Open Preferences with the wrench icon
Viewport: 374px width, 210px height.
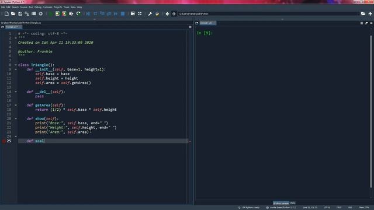150,14
